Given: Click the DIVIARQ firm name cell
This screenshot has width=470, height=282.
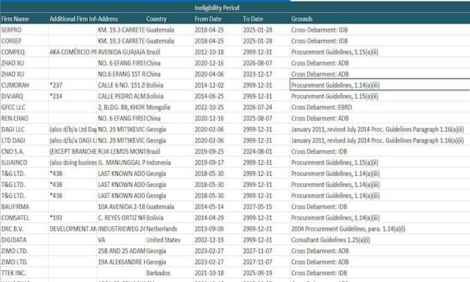Looking at the screenshot, I should (x=24, y=97).
